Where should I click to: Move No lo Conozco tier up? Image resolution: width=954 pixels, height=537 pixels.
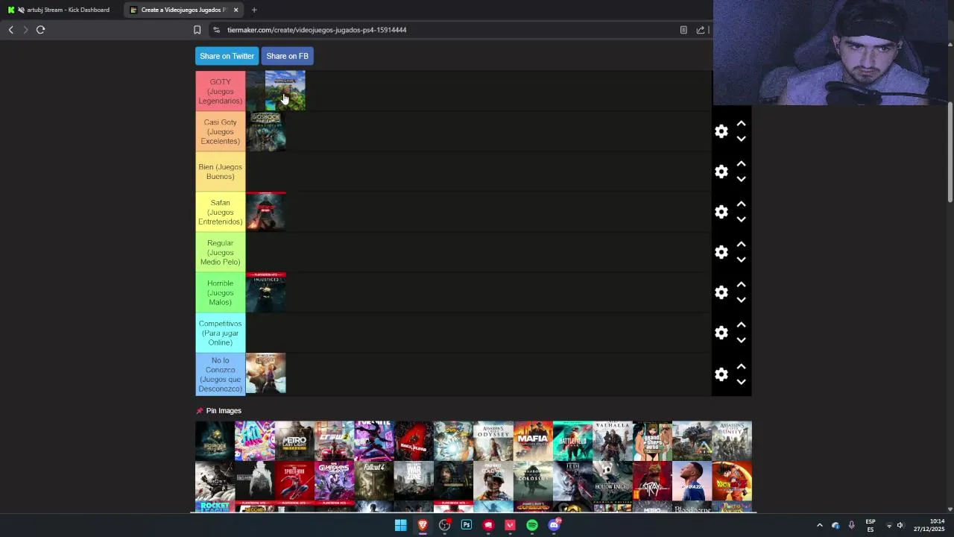click(x=741, y=367)
